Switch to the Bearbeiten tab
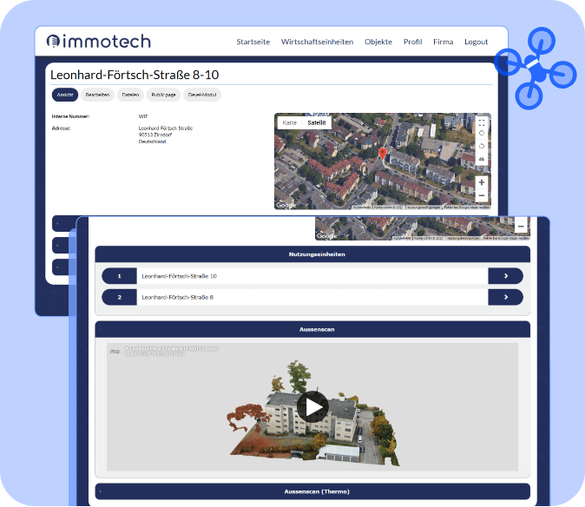Screen dimensions: 585x507 click(97, 95)
